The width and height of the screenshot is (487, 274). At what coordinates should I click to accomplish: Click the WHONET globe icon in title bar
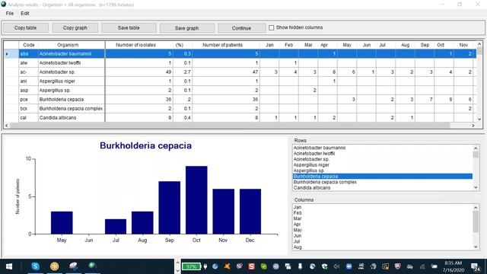click(4, 5)
